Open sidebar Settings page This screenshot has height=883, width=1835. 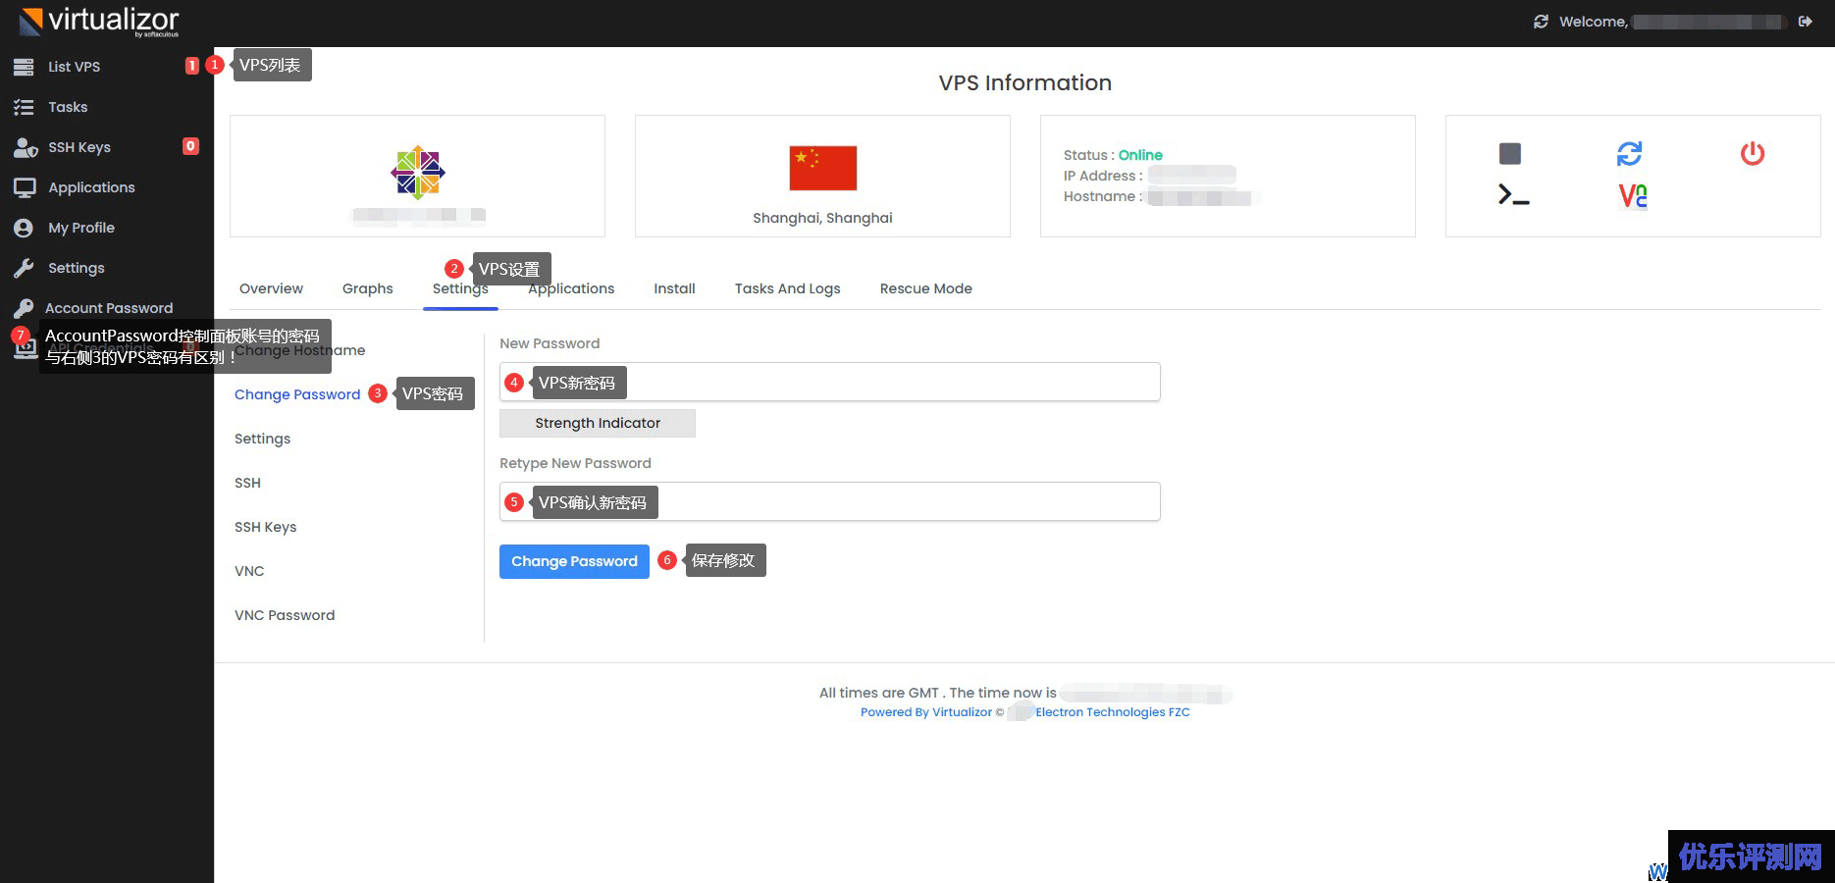(77, 268)
